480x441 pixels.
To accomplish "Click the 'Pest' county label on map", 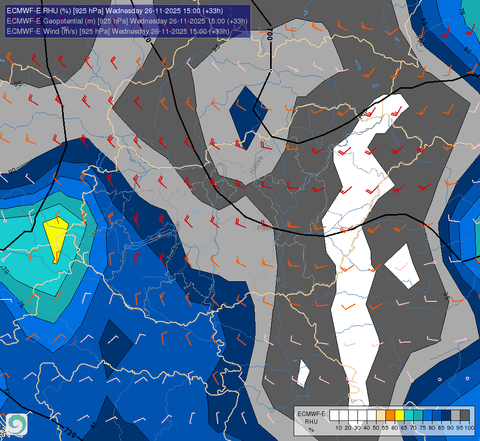I will 264,228.
